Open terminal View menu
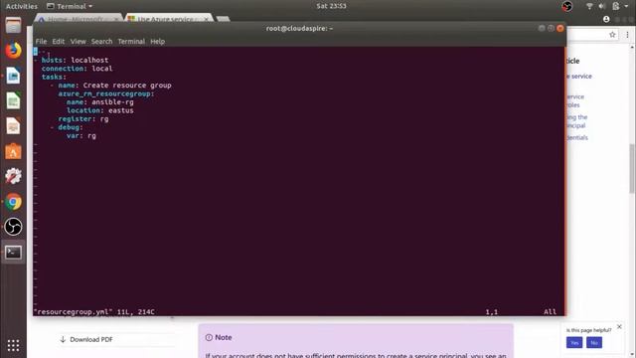This screenshot has height=358, width=636. click(78, 42)
